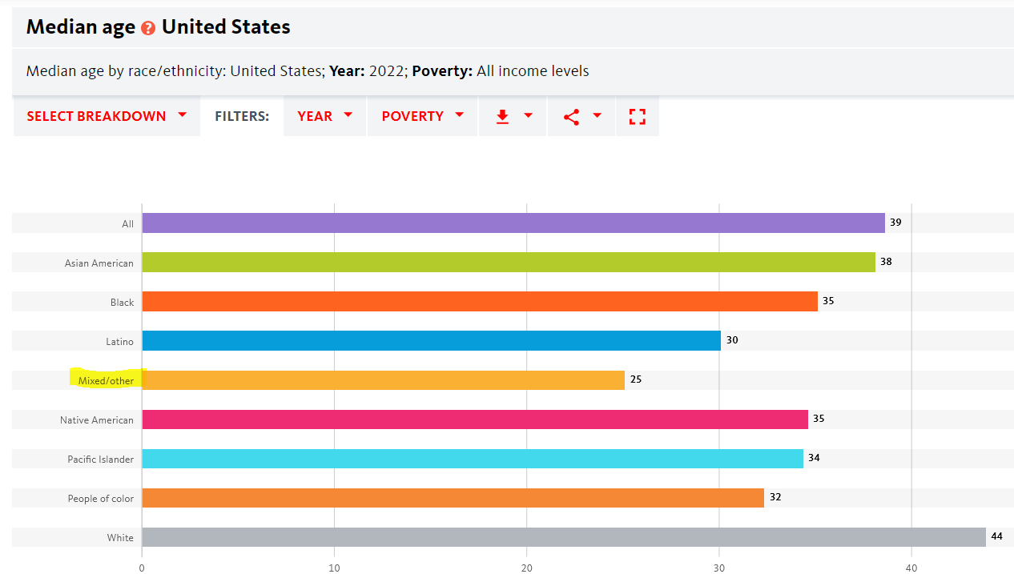Expand the download options arrow

529,115
